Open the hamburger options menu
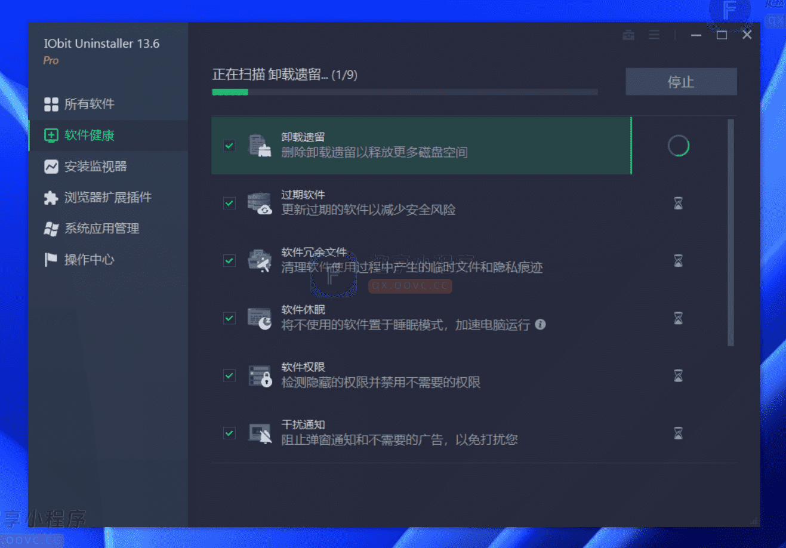 click(655, 35)
